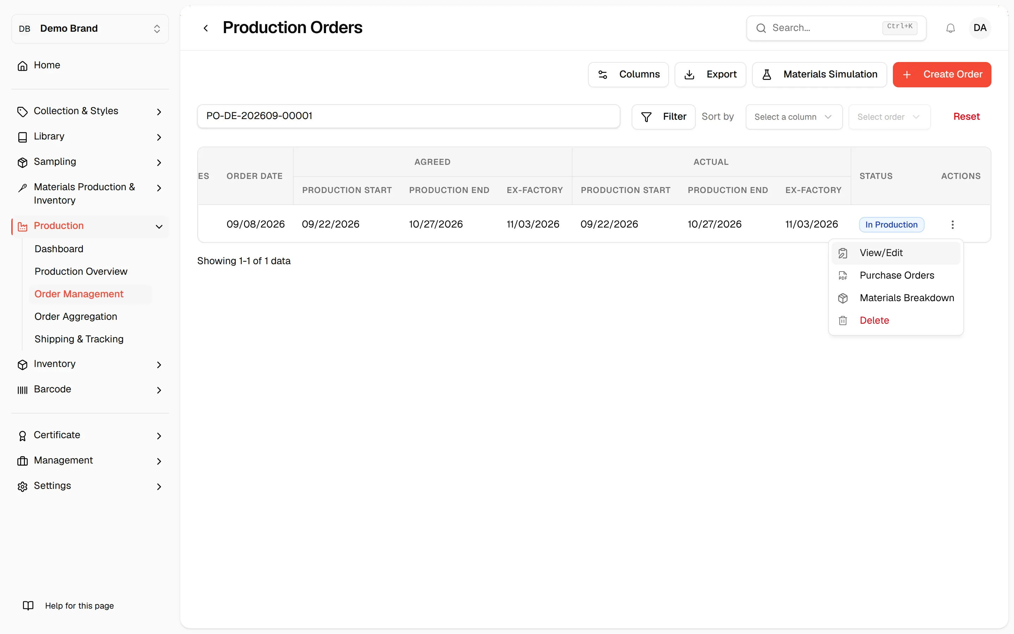
Task: Click the Export button
Action: point(710,75)
